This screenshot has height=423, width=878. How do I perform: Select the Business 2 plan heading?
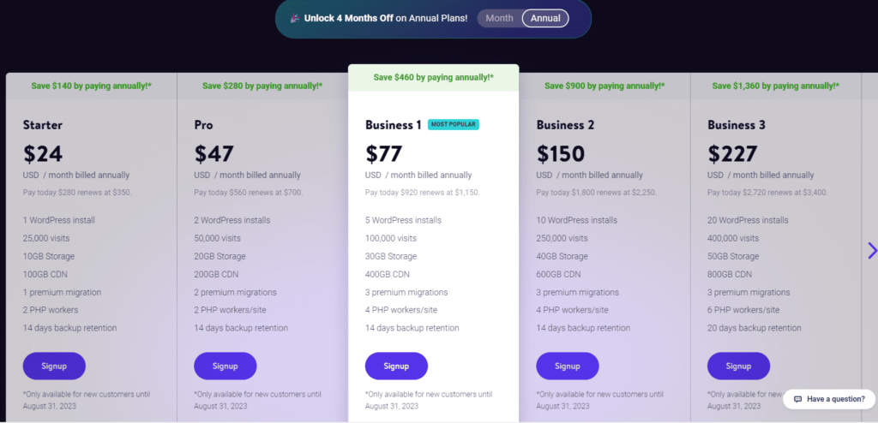click(x=565, y=125)
